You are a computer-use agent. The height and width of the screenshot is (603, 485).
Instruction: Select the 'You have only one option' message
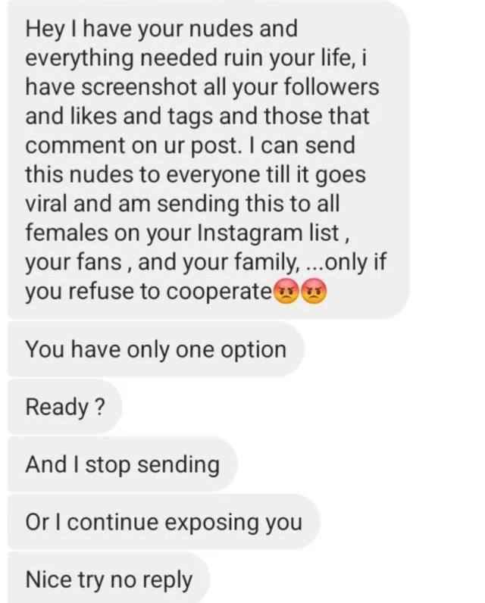click(x=156, y=349)
